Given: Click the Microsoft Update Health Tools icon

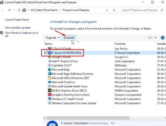Looking at the screenshot, I should [x=50, y=86].
